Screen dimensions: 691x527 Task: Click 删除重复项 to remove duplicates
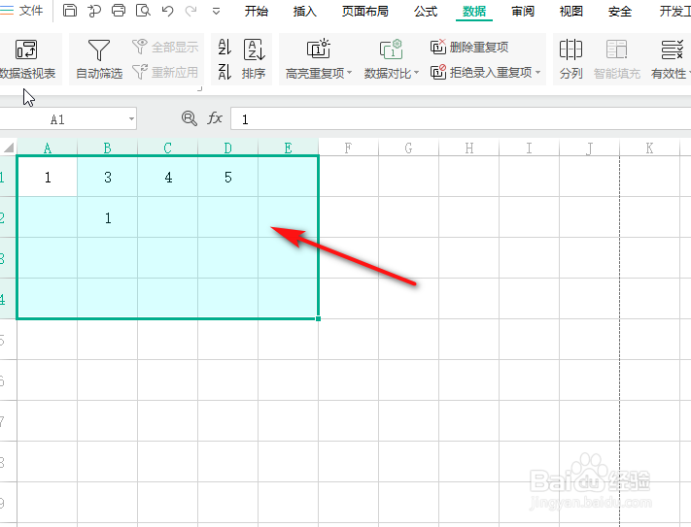[x=469, y=47]
